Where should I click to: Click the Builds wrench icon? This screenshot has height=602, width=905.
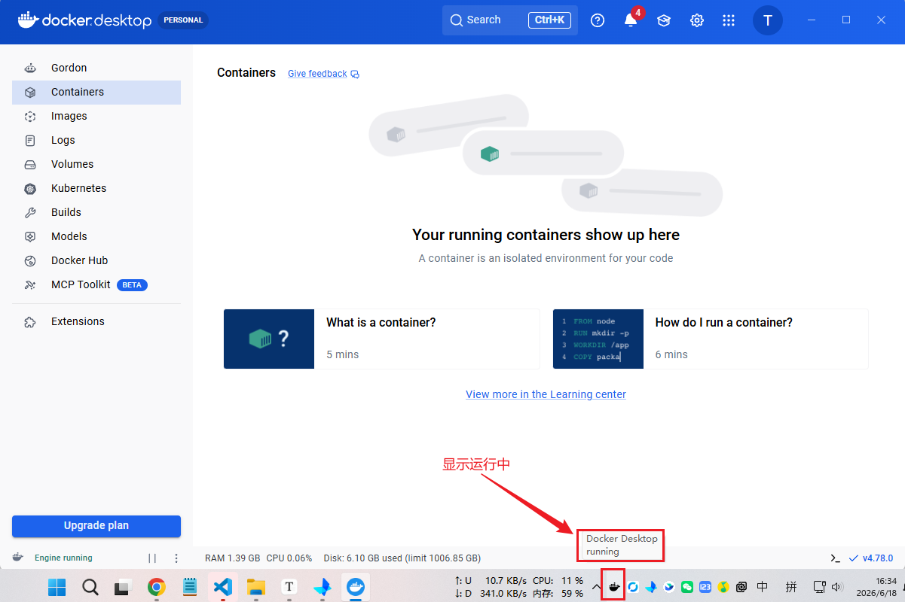point(30,212)
